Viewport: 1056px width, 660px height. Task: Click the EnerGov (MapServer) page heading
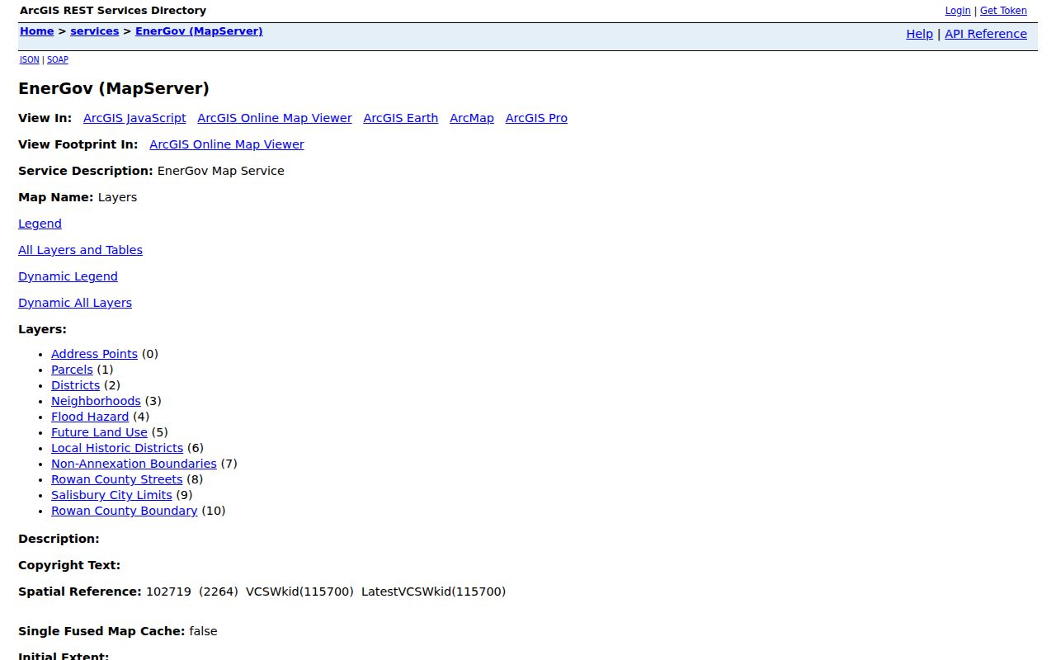[114, 88]
